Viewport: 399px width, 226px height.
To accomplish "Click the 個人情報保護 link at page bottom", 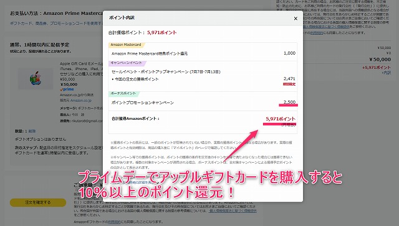I will tap(233, 210).
